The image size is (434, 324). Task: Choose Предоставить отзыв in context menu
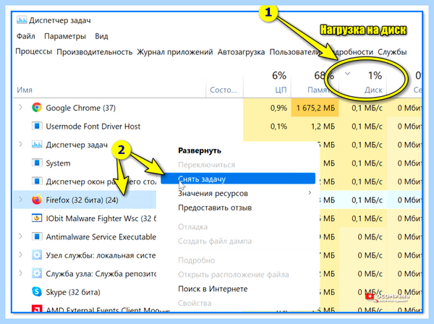click(x=215, y=208)
